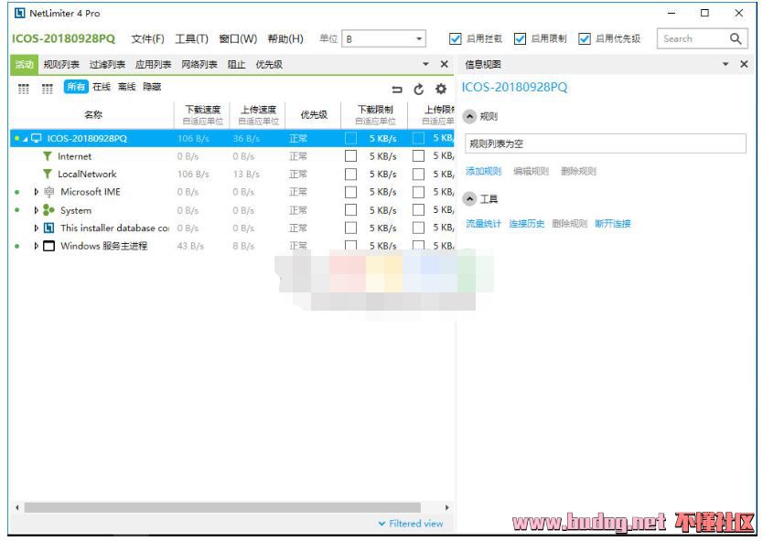The width and height of the screenshot is (763, 541).
Task: Click the second grid view icon
Action: [48, 89]
